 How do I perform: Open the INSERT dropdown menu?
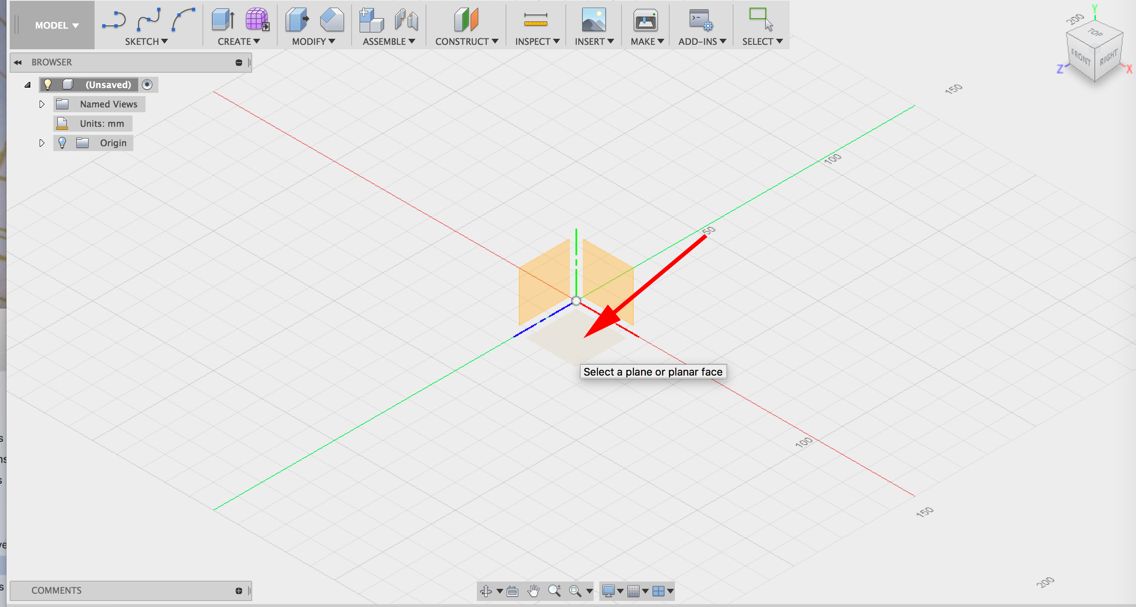594,42
